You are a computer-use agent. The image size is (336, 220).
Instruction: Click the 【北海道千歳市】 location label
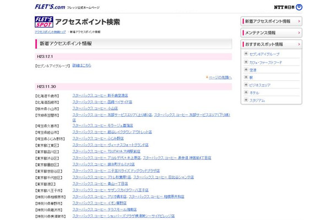(47, 96)
